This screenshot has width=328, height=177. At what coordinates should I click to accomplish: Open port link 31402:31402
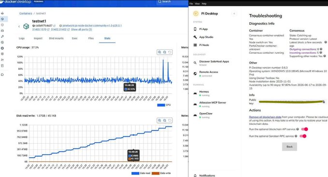59,29
